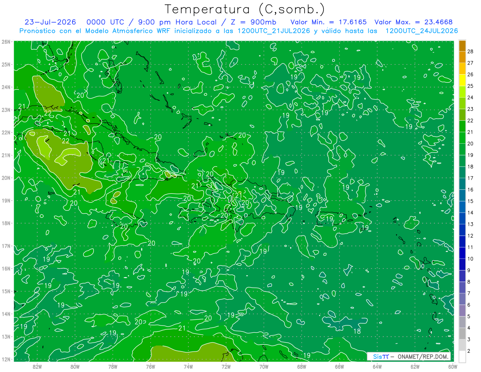Click the "16N" latitude axis label
This screenshot has width=481, height=372.
click(6, 268)
